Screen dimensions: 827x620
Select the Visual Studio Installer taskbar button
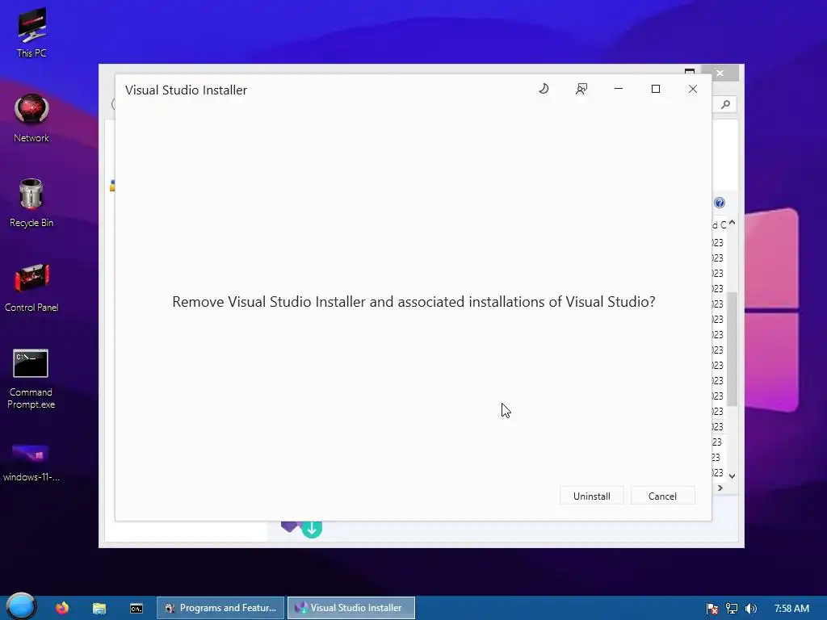click(x=351, y=608)
